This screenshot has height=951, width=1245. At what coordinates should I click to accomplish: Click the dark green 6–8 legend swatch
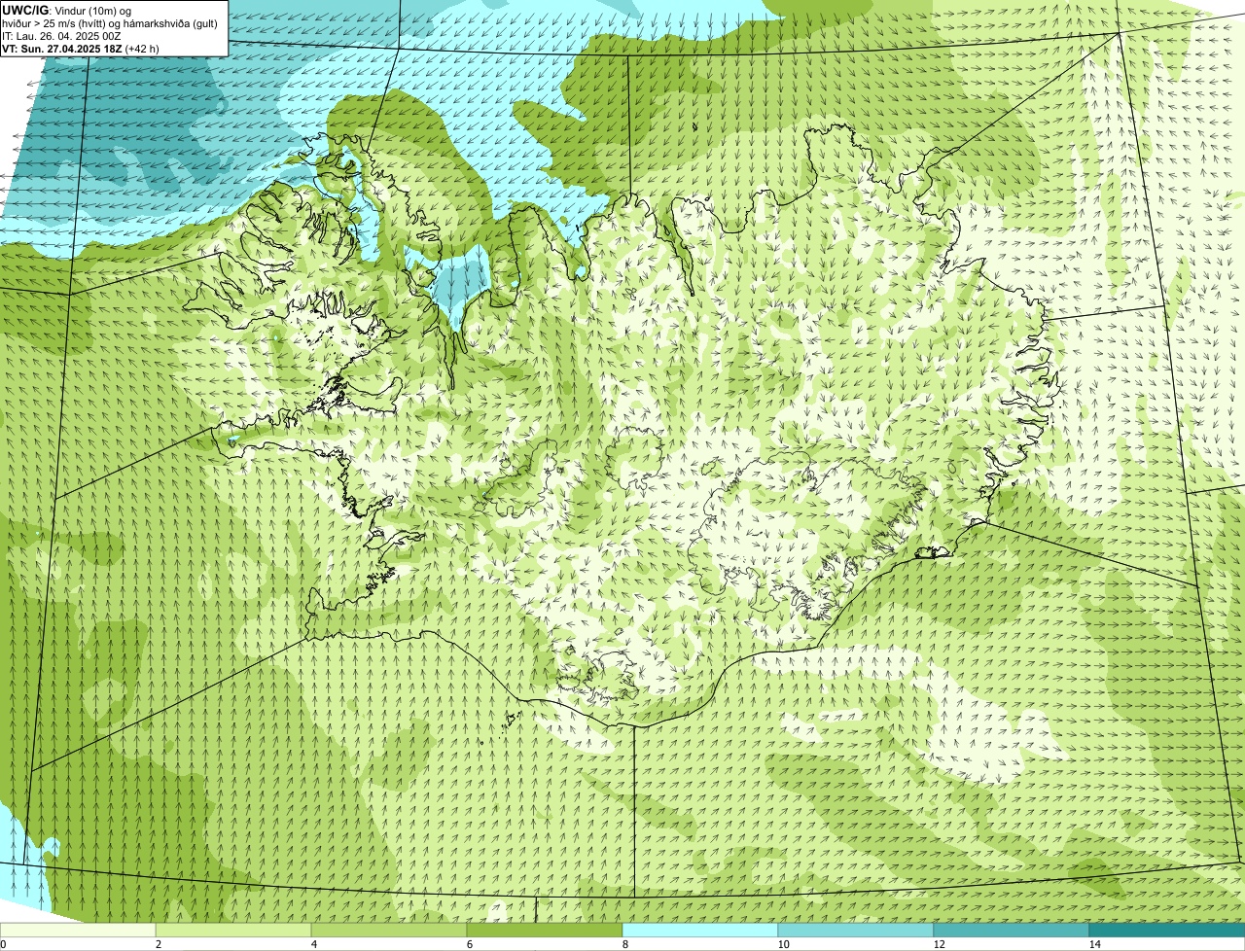coord(545,930)
